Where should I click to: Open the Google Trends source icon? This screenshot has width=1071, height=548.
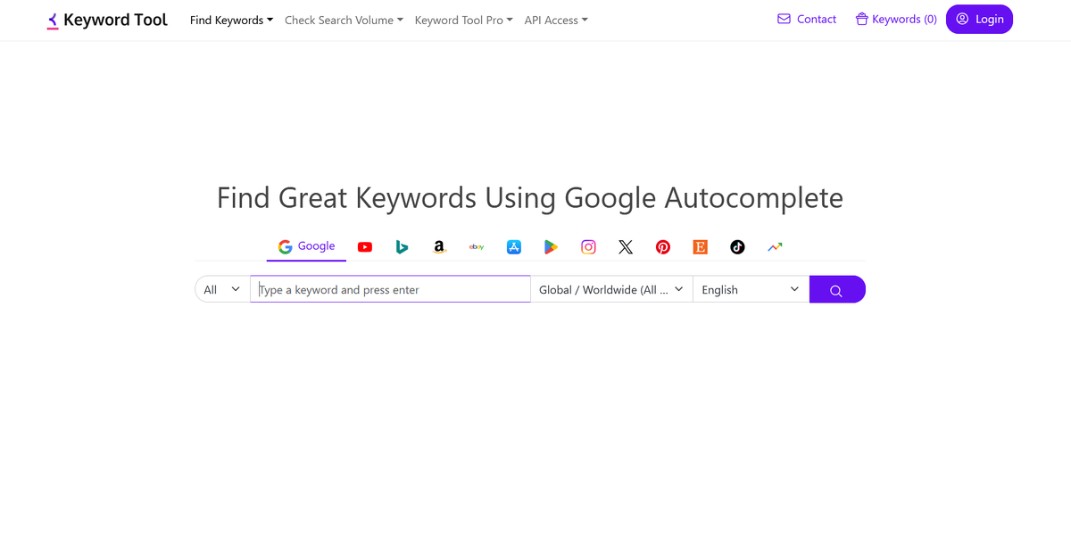(775, 247)
